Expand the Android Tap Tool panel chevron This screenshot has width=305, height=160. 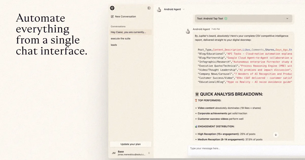287,19
